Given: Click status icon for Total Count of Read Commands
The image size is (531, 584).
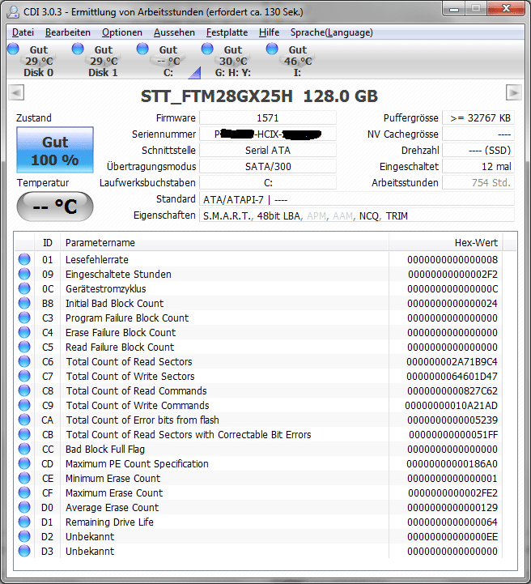Looking at the screenshot, I should 24,390.
